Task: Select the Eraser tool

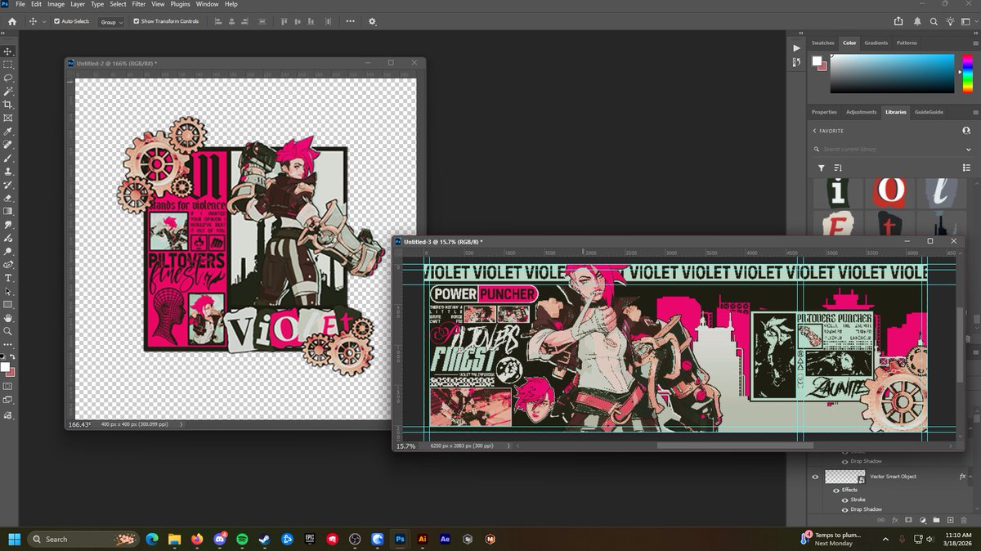Action: point(8,198)
